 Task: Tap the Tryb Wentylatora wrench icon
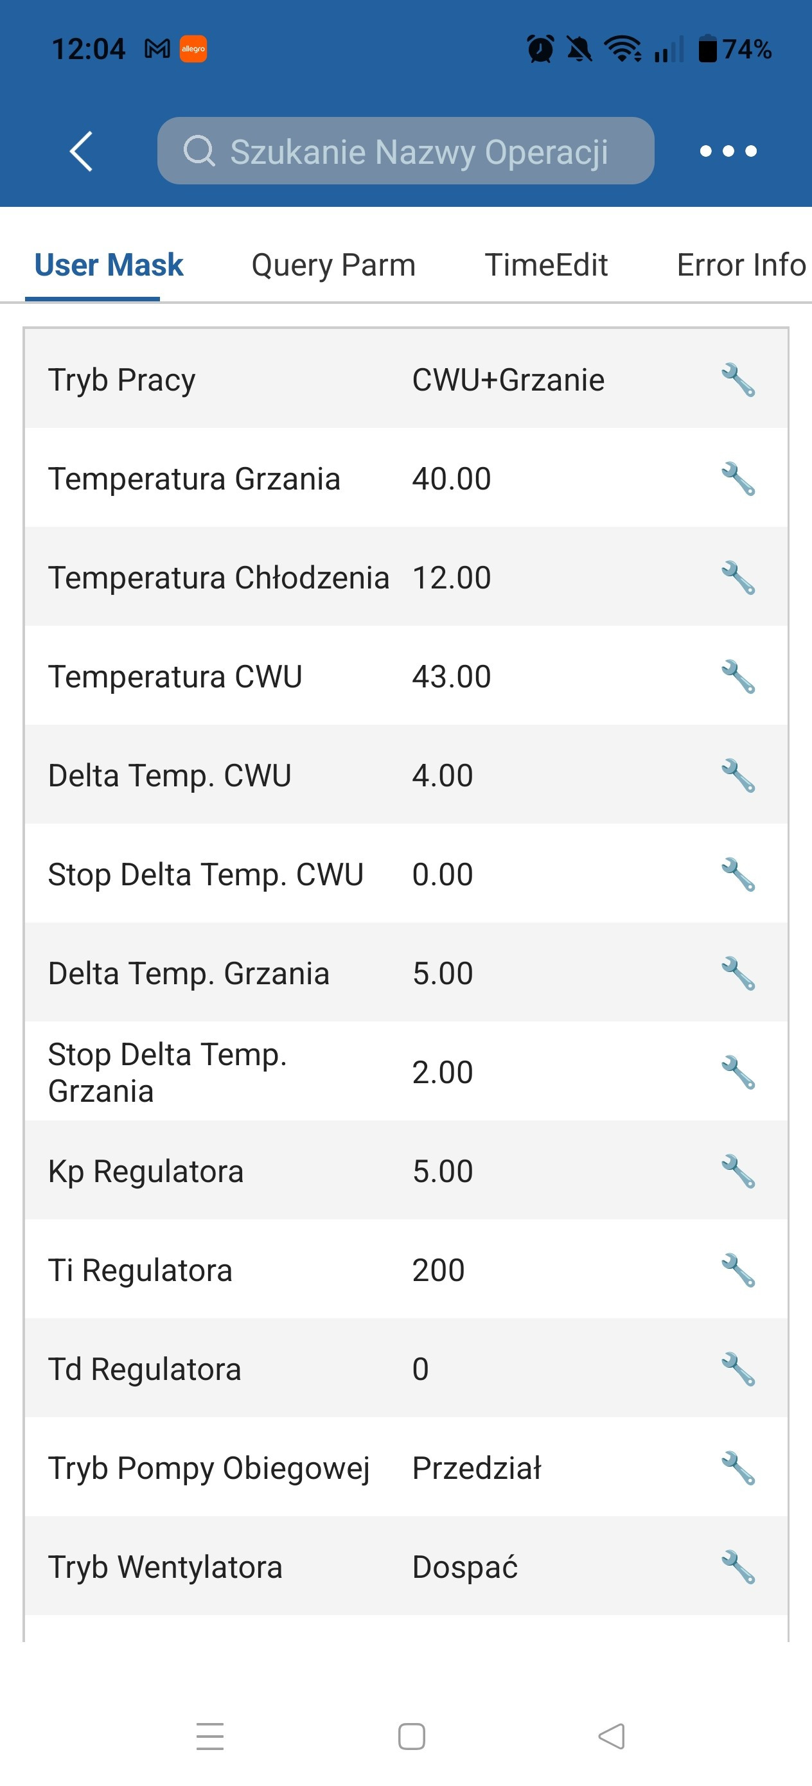(x=738, y=1568)
